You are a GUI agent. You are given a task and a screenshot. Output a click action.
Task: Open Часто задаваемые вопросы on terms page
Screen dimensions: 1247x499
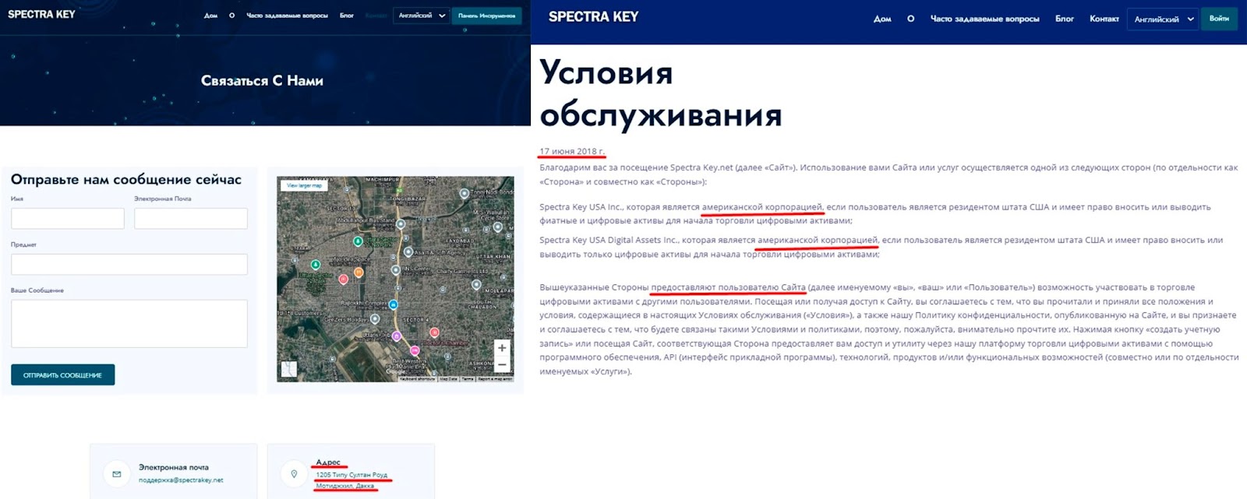click(x=984, y=19)
